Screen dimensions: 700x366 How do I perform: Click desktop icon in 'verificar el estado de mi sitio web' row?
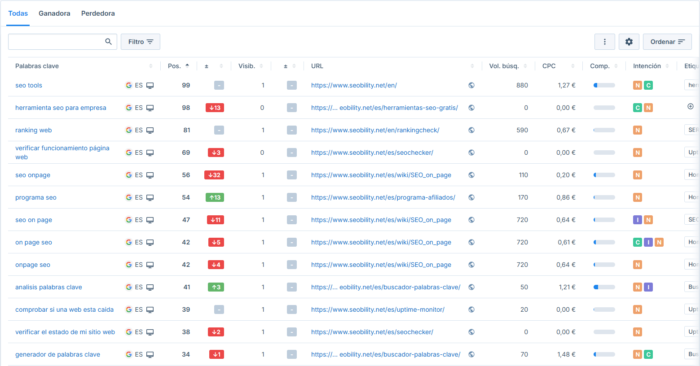[x=150, y=332]
